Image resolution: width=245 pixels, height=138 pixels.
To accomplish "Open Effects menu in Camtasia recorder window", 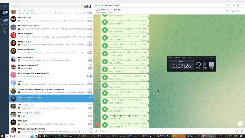I will [x=178, y=57].
